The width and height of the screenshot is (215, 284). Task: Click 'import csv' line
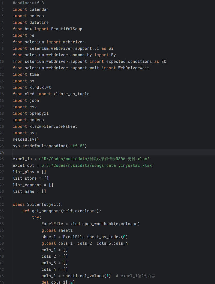coord(25,107)
